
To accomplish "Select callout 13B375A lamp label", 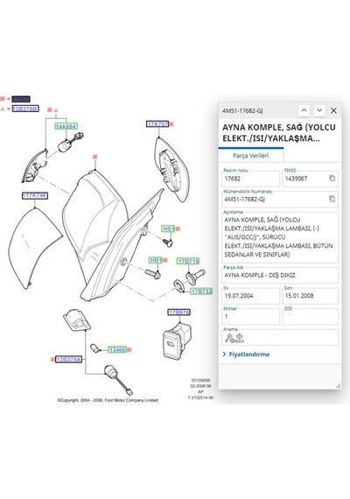I will (69, 359).
